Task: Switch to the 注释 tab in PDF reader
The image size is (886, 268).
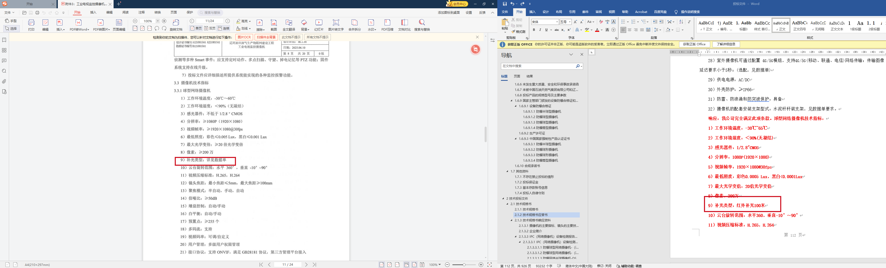Action: (141, 12)
